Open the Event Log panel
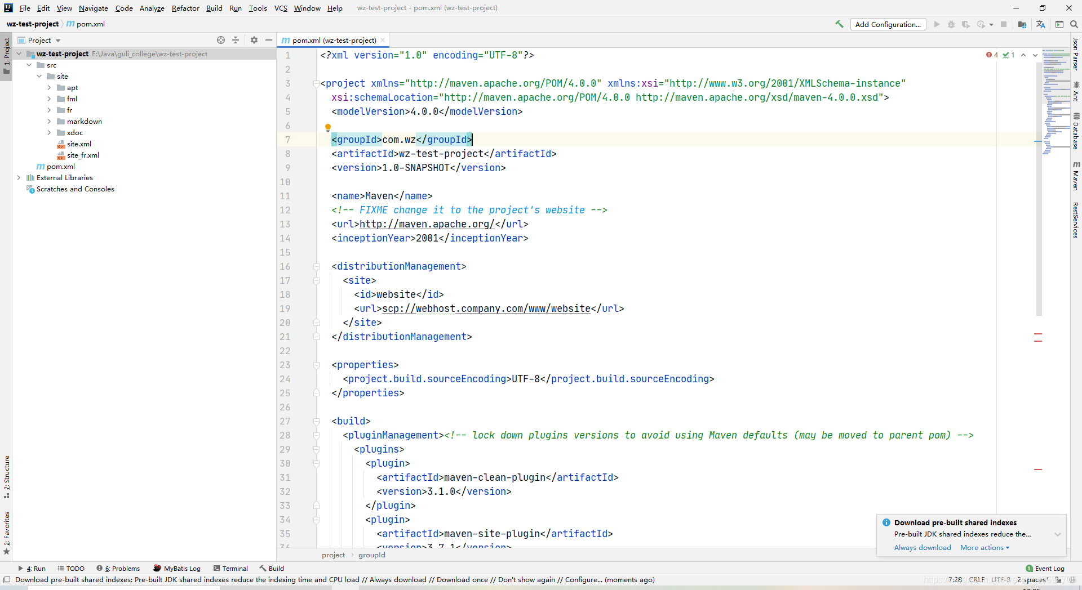The width and height of the screenshot is (1082, 590). pos(1045,569)
